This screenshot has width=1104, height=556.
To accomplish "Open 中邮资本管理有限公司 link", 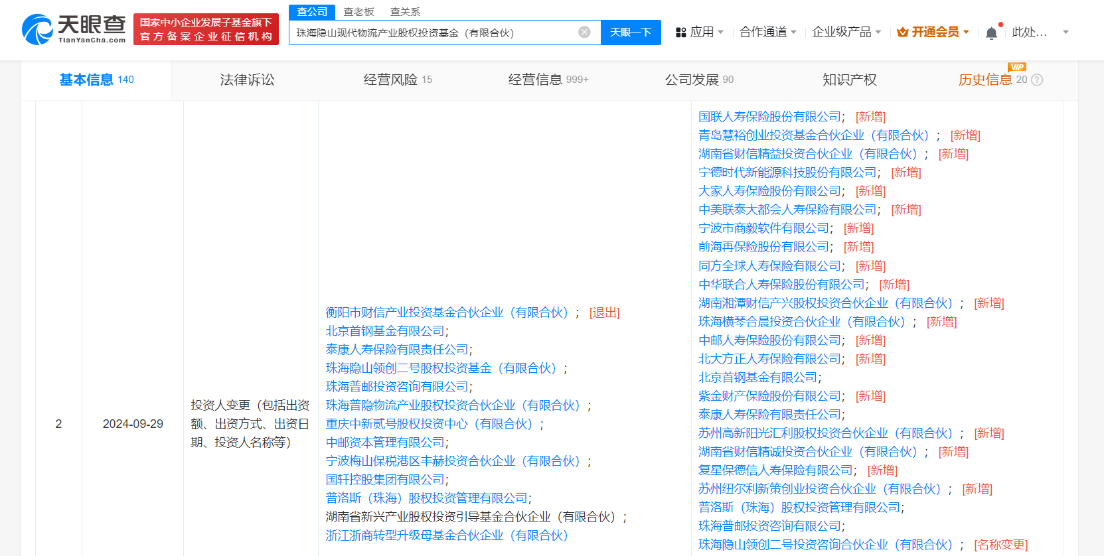I will [385, 443].
